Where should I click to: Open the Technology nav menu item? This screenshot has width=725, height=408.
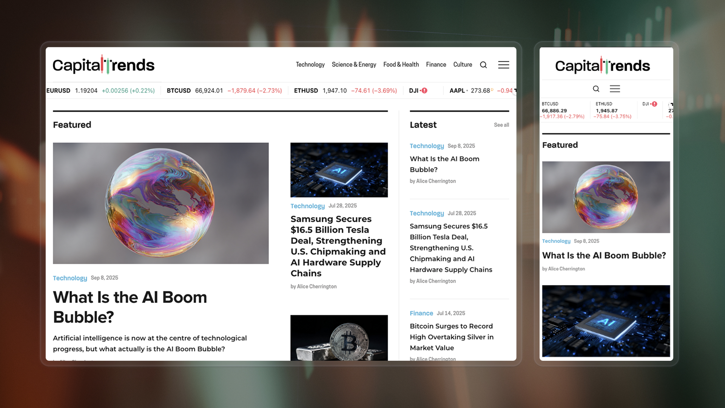point(310,65)
